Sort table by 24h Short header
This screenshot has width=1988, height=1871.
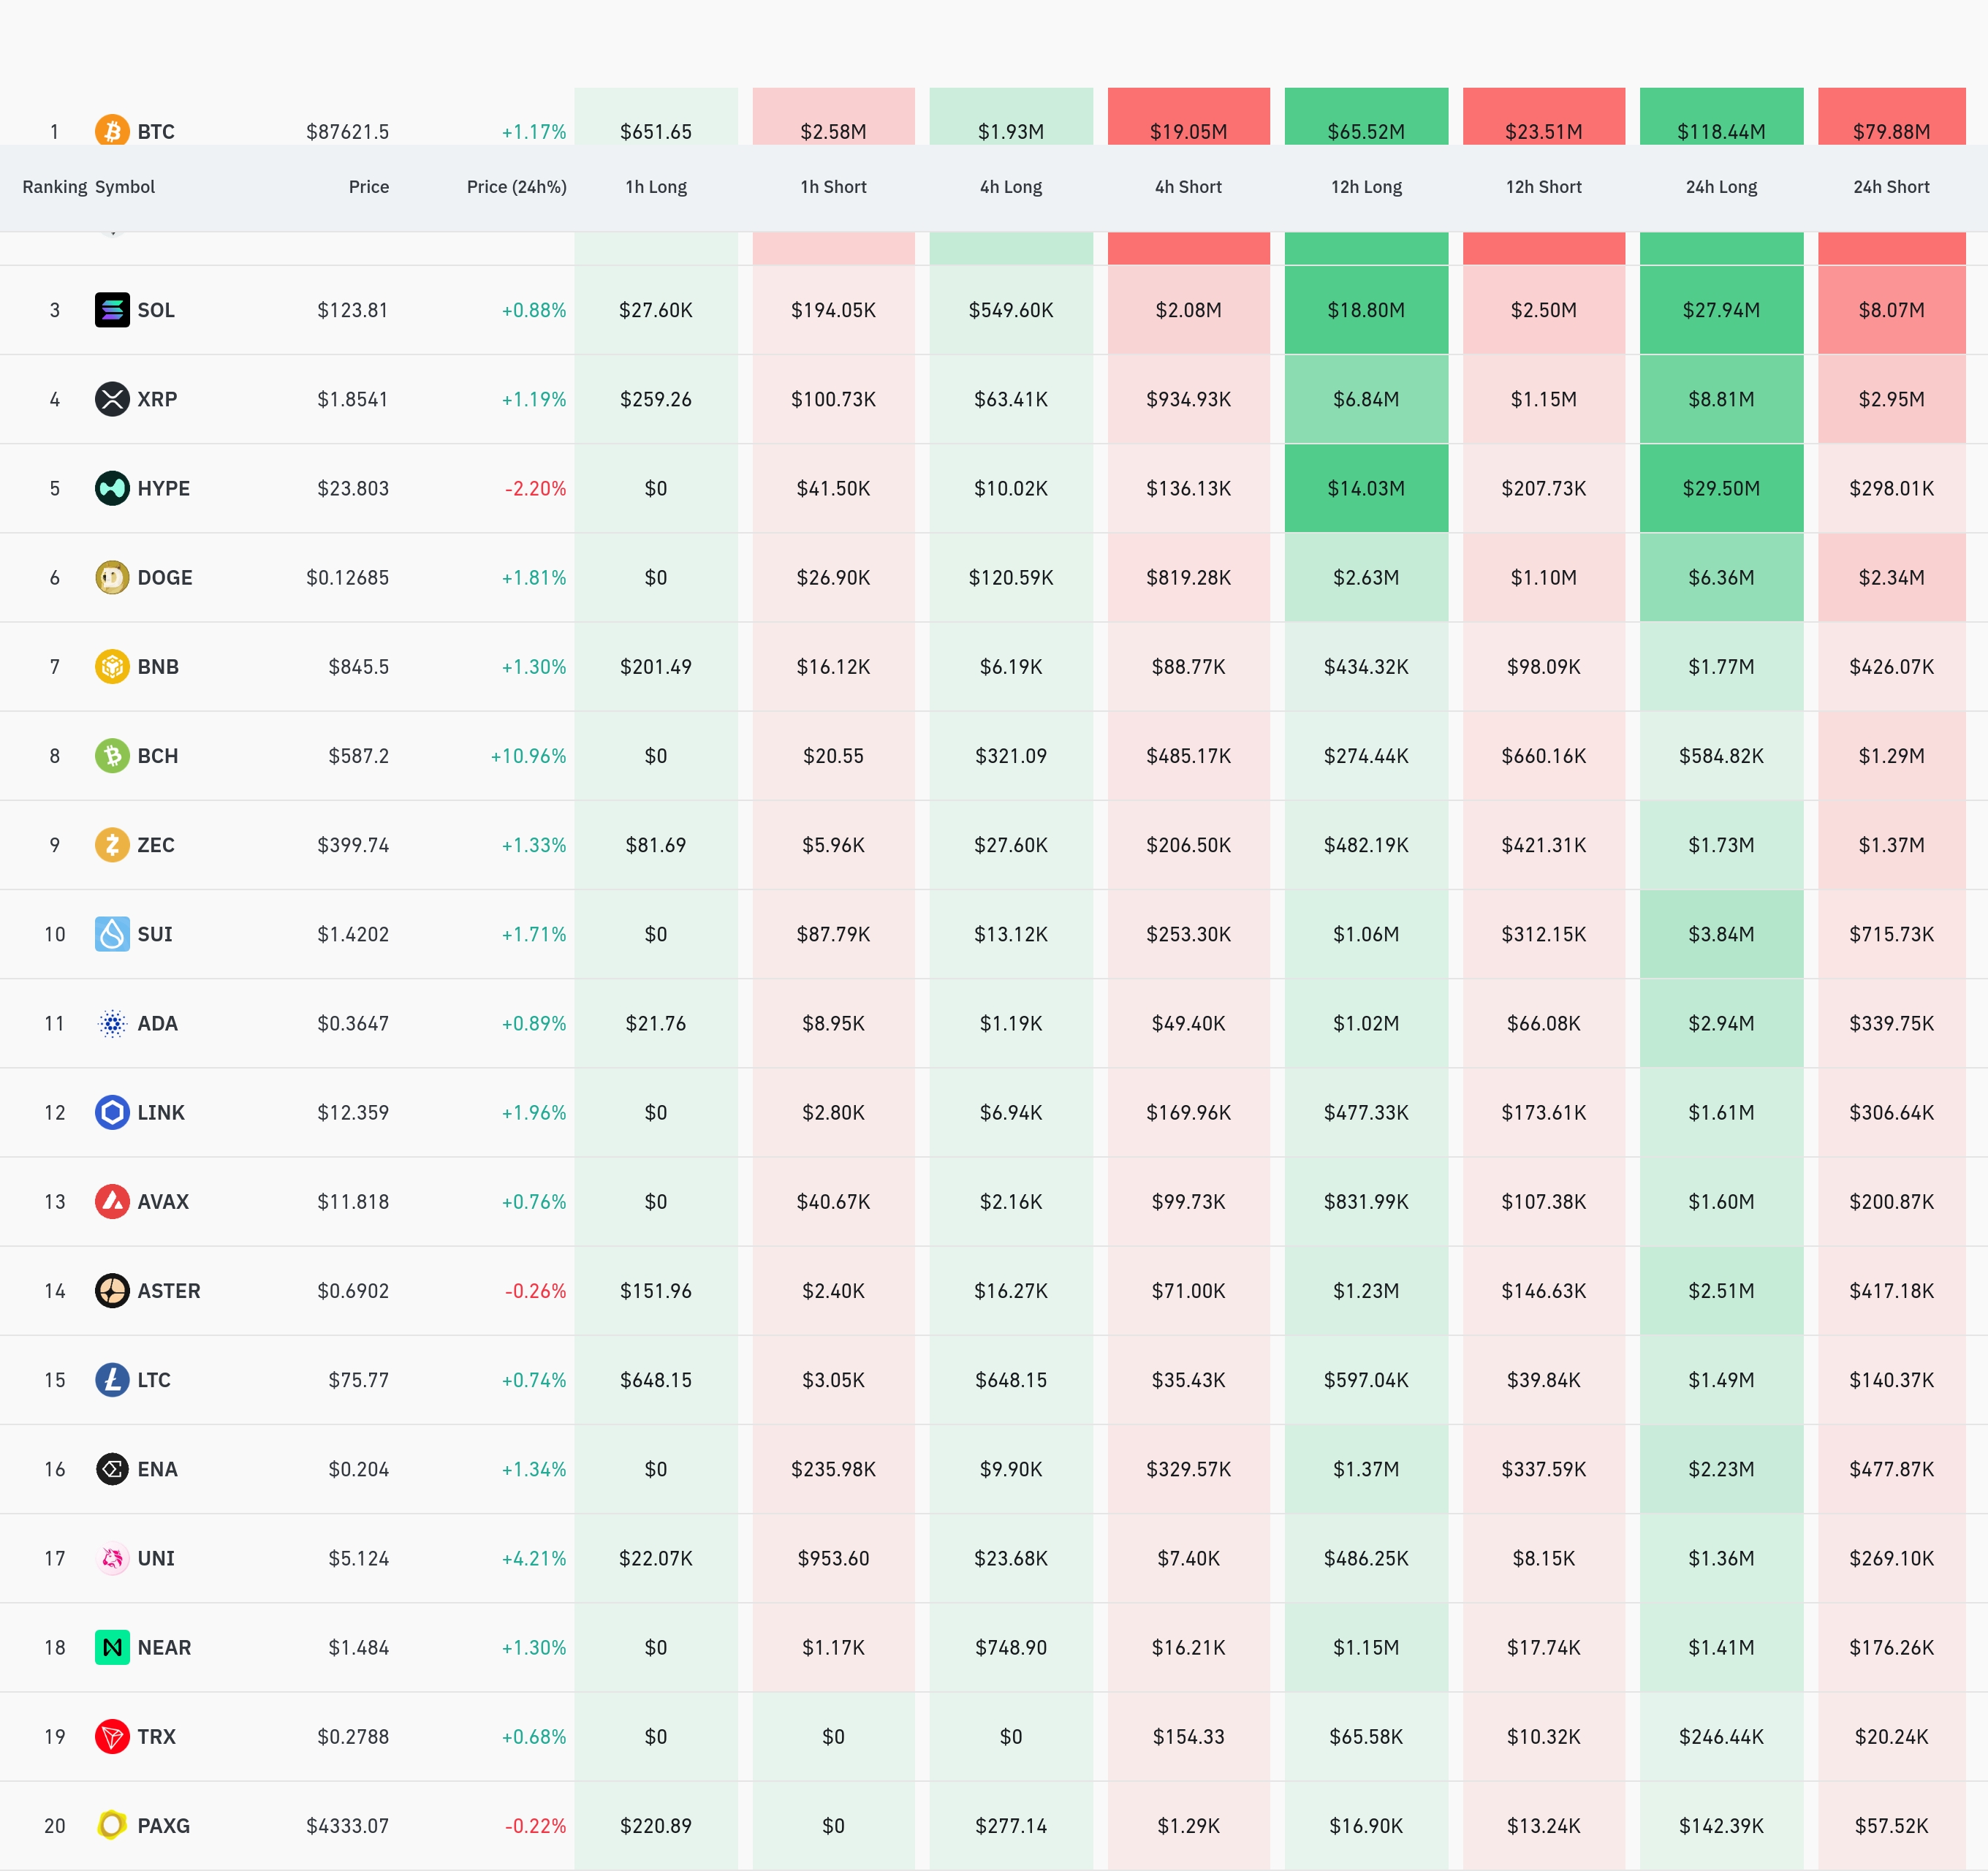click(x=1890, y=187)
